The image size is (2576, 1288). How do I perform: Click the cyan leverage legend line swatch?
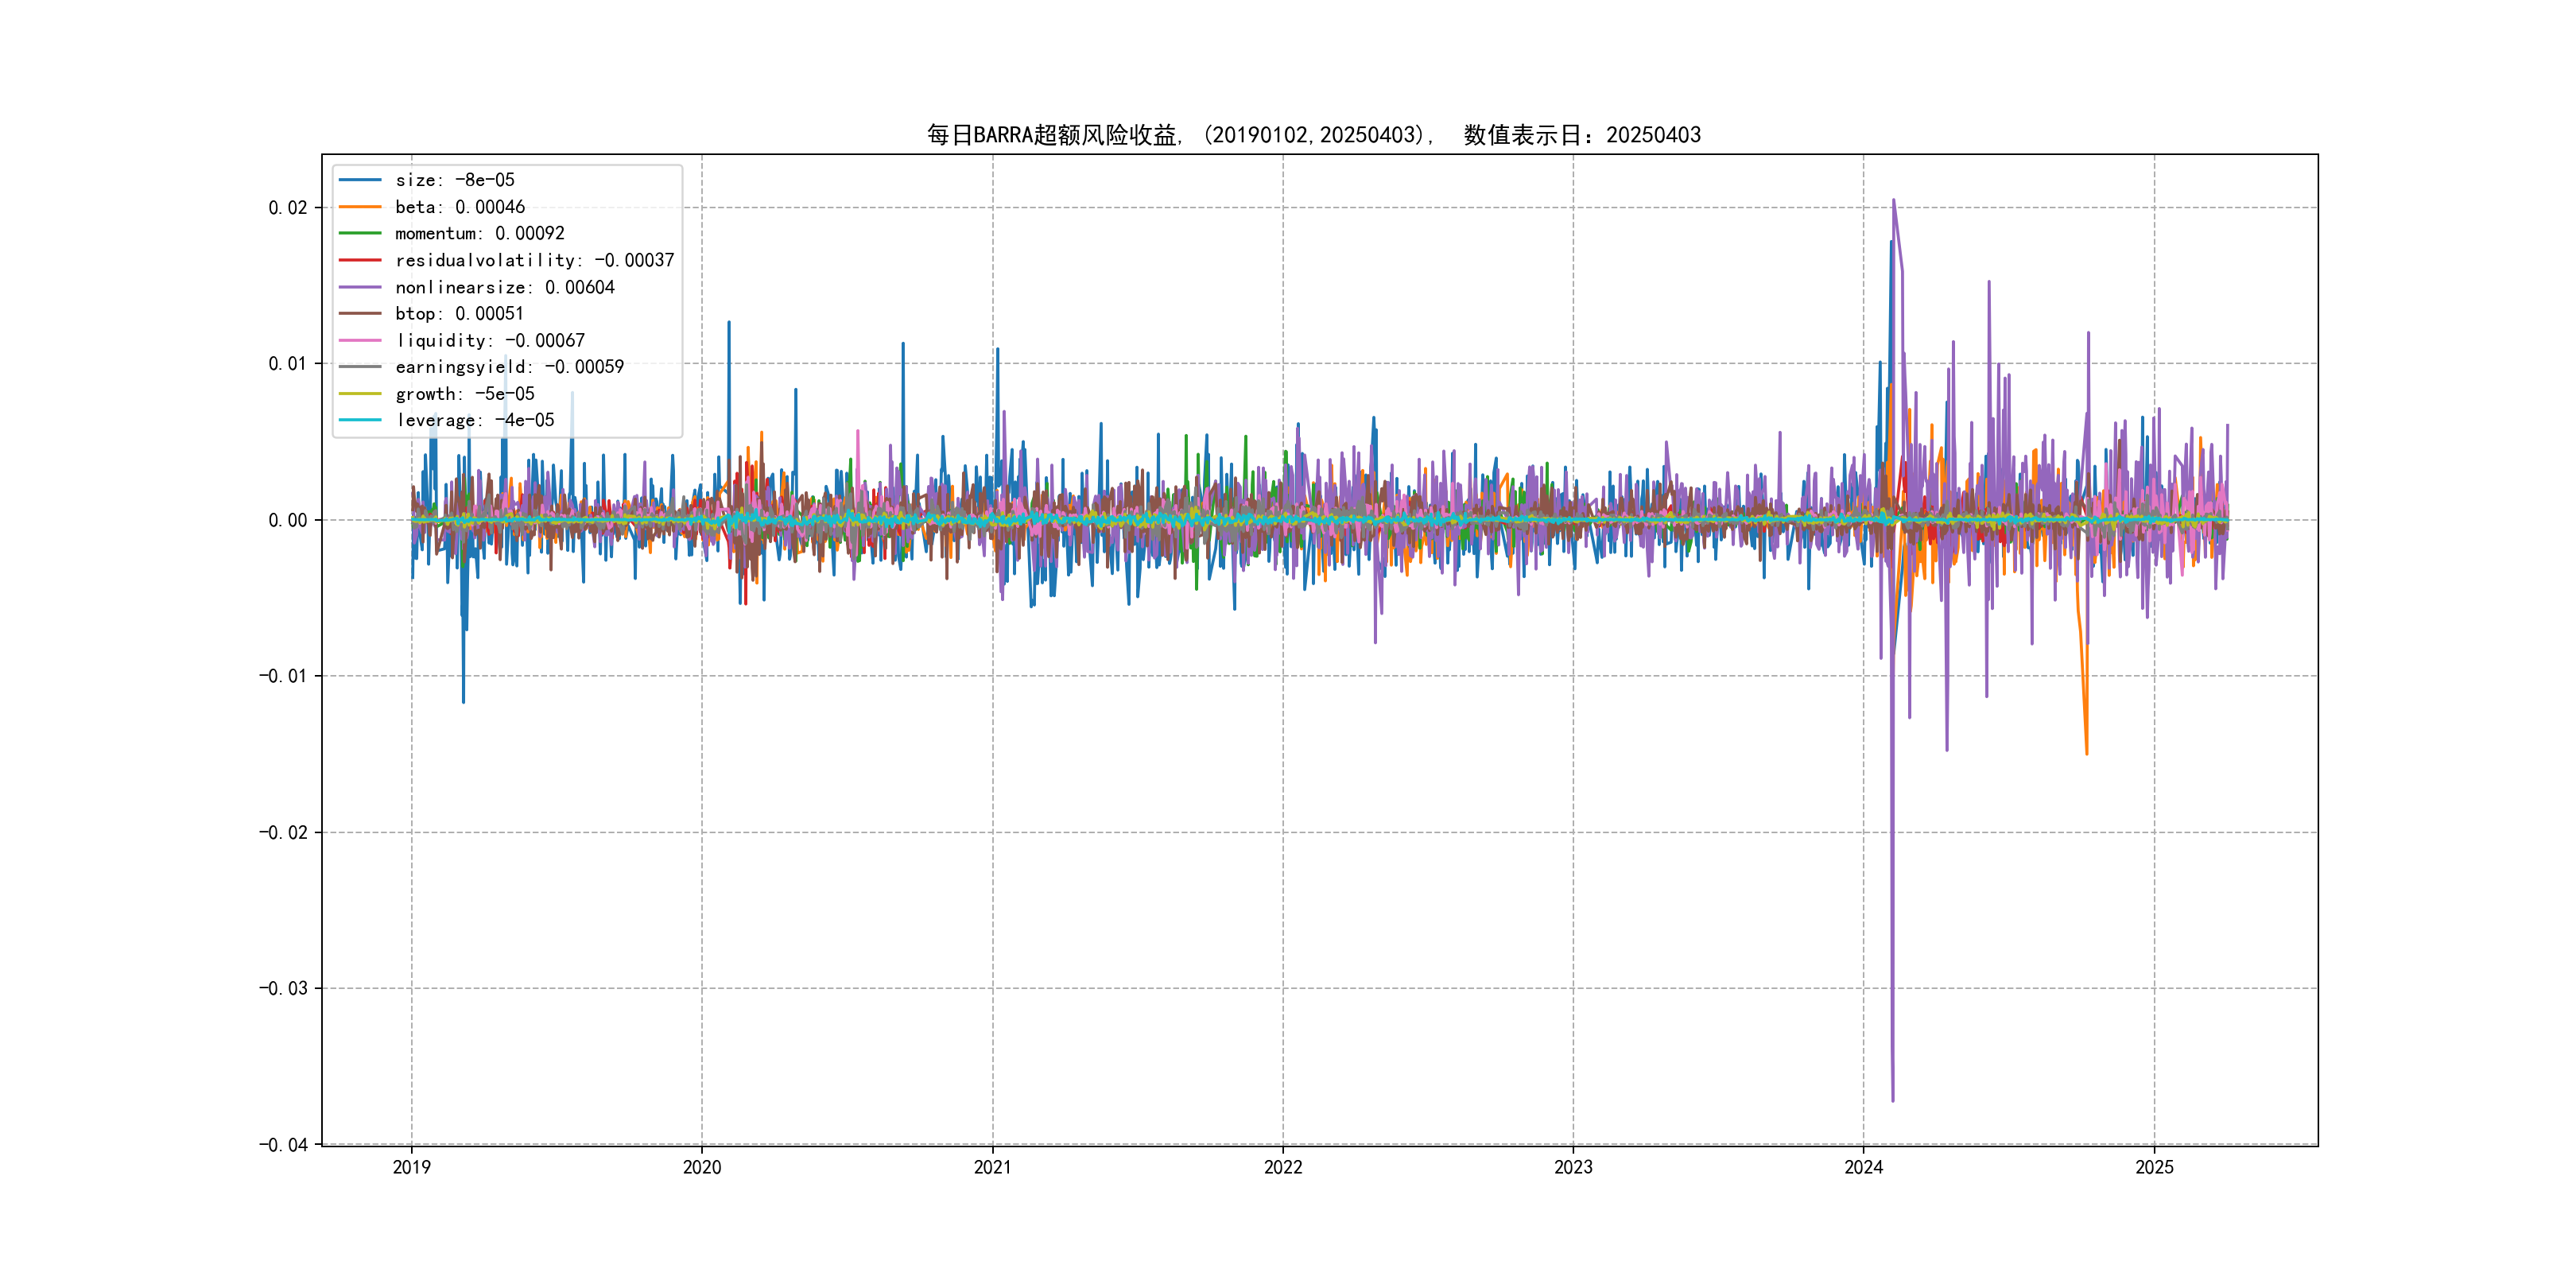360,420
